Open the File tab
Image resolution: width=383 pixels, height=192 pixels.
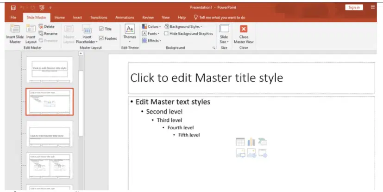(x=13, y=18)
